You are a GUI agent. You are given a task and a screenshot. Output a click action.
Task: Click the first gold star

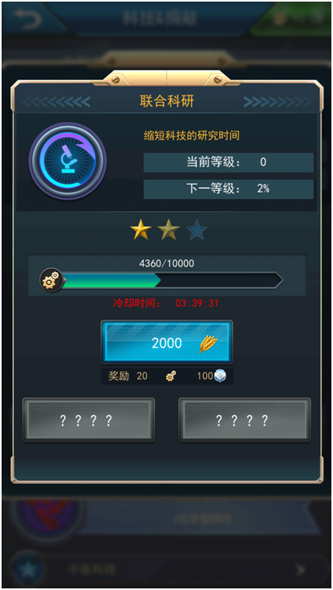pyautogui.click(x=140, y=229)
